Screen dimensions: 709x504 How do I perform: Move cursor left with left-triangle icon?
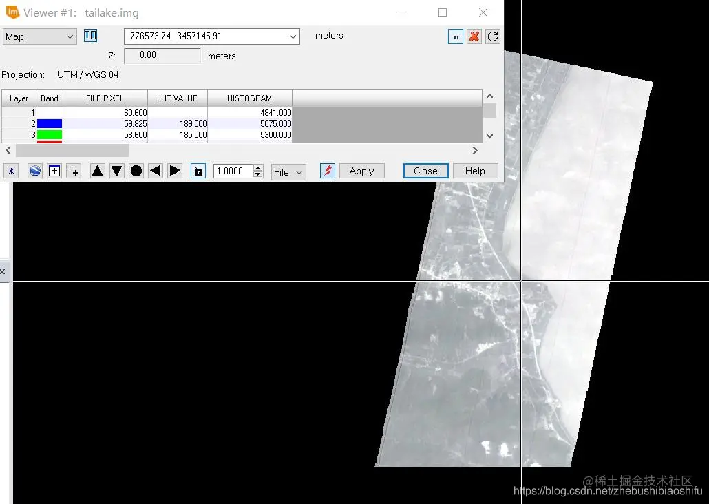coord(156,171)
